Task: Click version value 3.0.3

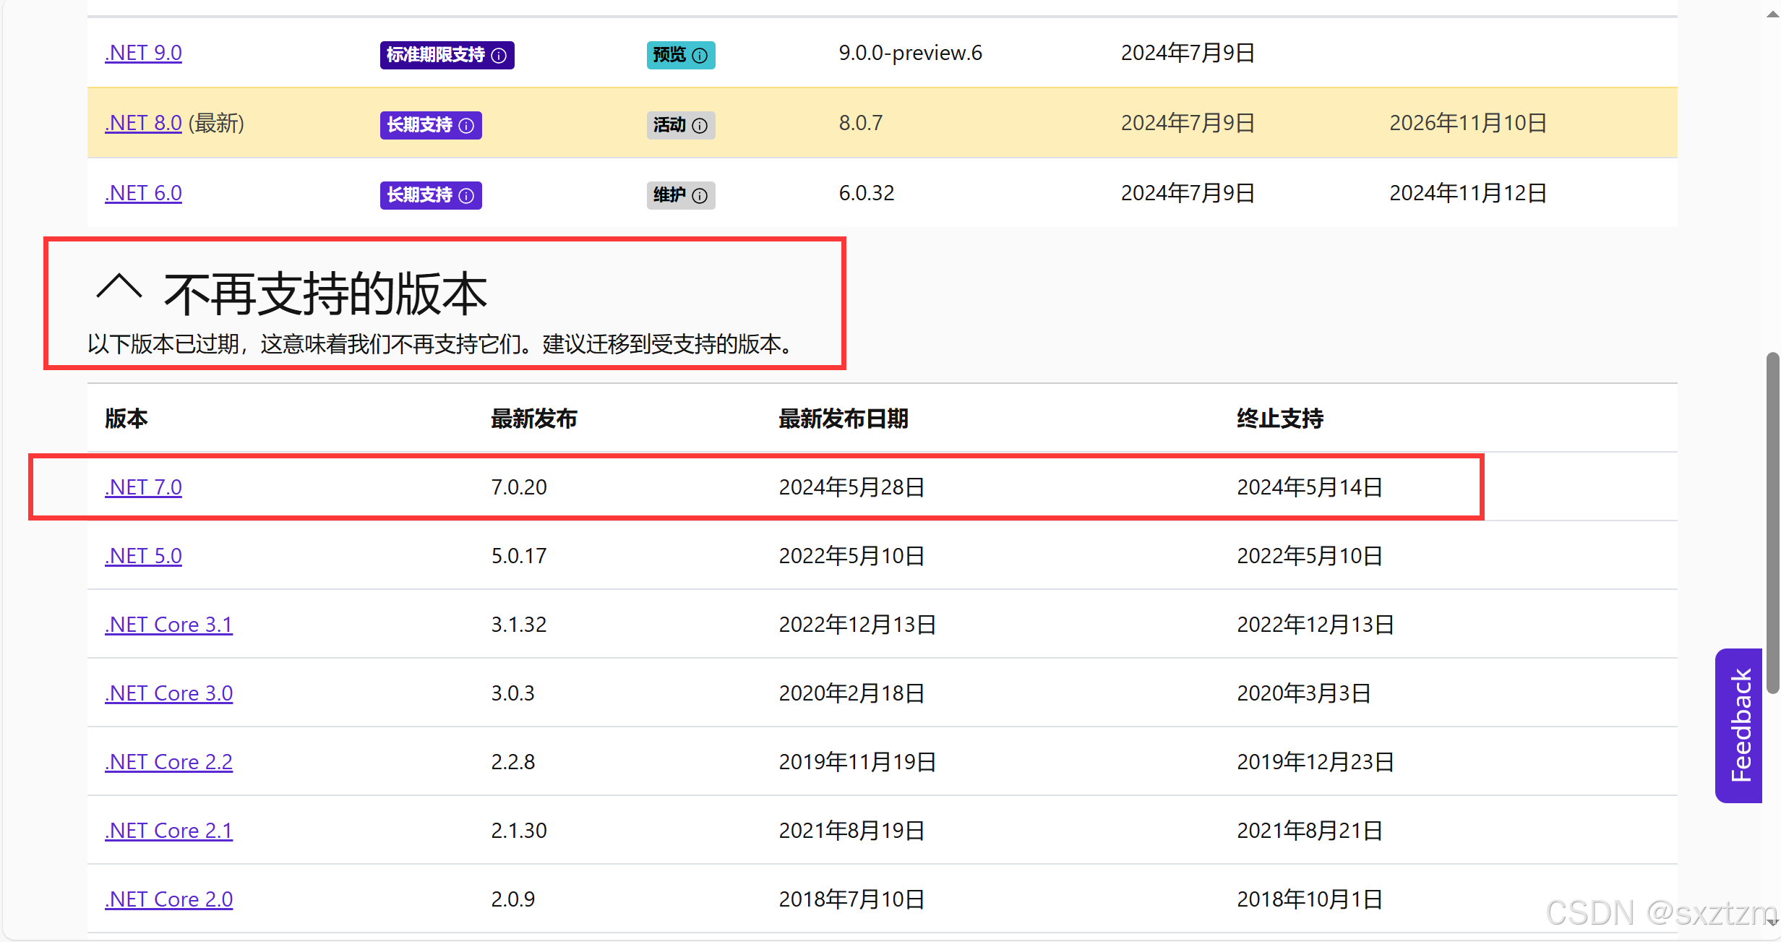Action: pyautogui.click(x=513, y=693)
